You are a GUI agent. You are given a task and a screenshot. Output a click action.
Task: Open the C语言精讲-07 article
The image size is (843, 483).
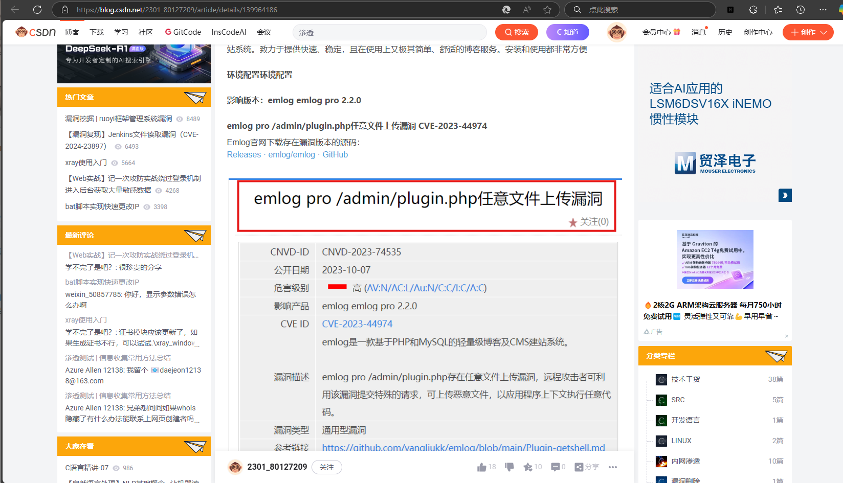click(86, 468)
